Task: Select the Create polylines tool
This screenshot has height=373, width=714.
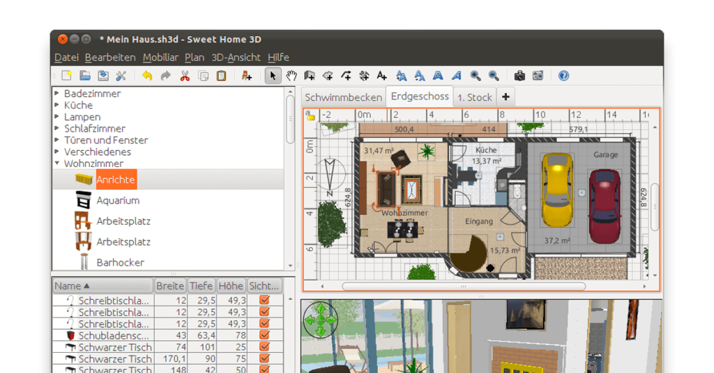Action: click(346, 75)
